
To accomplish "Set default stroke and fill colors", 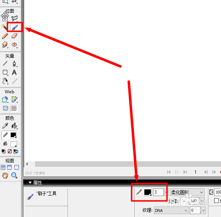I will [x=4, y=151].
